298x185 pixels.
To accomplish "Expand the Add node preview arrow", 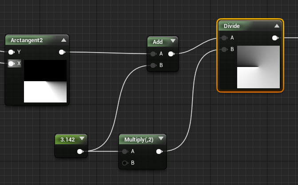I will coord(173,41).
